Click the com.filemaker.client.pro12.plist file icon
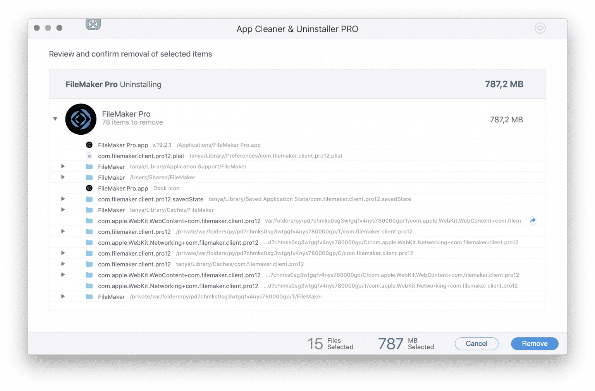 (89, 156)
